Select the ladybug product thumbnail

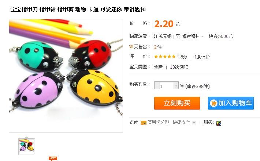point(27,147)
